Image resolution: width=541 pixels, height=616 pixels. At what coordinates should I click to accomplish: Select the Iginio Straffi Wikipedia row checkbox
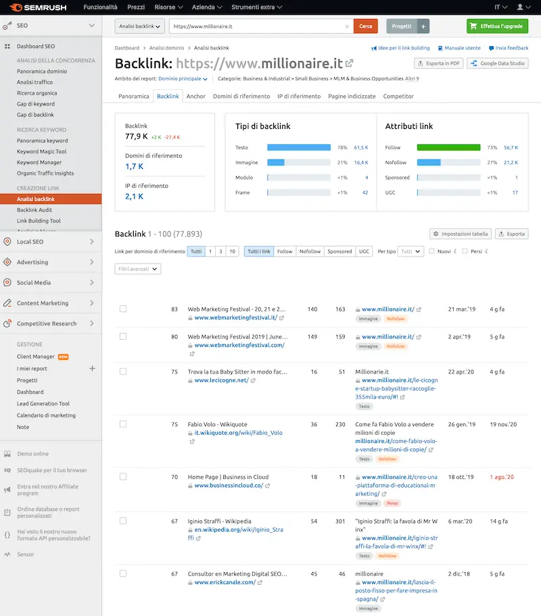point(123,521)
